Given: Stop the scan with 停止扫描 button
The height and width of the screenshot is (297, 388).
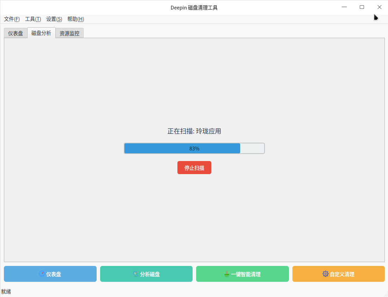Looking at the screenshot, I should [x=194, y=168].
